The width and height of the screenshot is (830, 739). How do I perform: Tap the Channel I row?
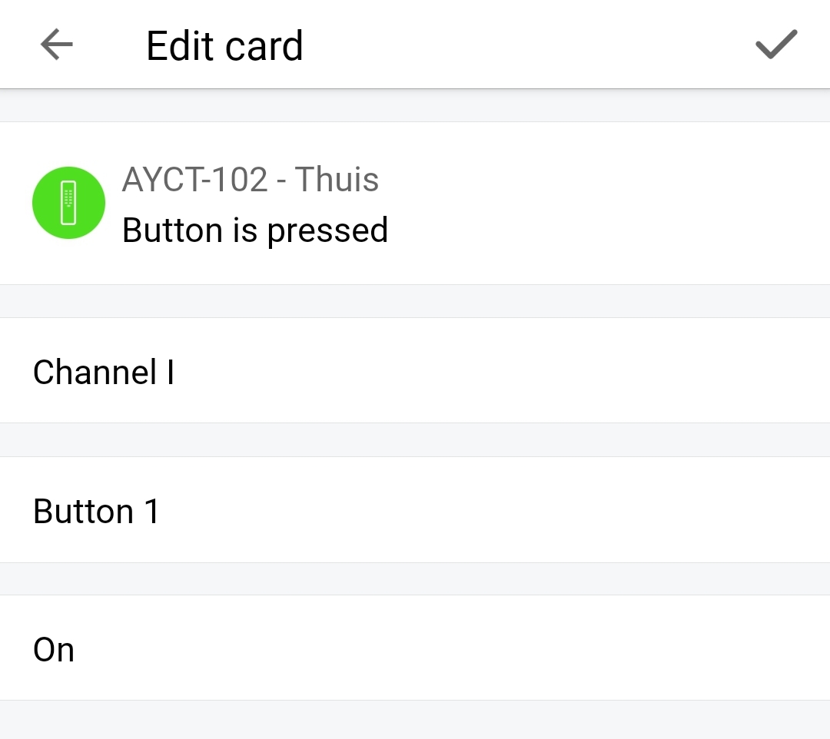(415, 371)
